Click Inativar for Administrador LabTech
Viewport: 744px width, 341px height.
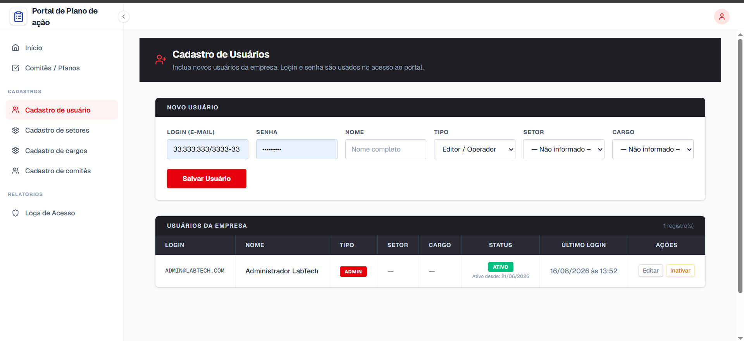680,271
